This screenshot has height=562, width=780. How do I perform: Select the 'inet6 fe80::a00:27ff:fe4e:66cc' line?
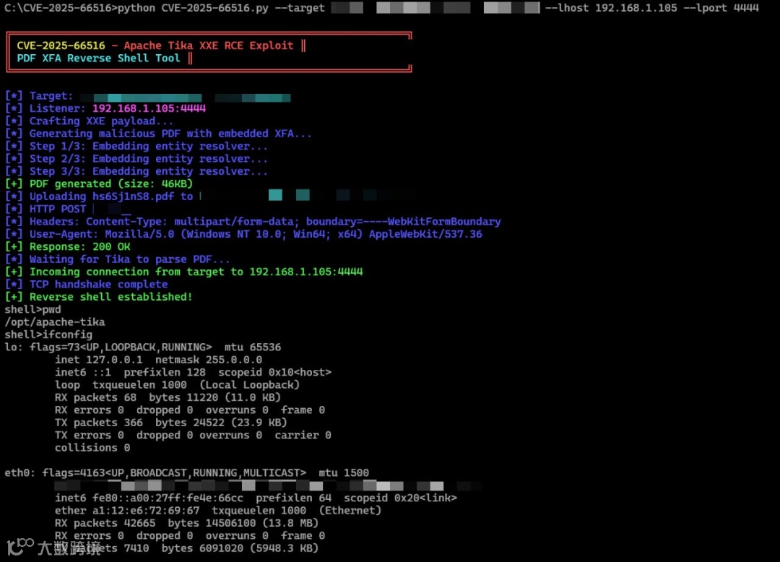coord(256,498)
